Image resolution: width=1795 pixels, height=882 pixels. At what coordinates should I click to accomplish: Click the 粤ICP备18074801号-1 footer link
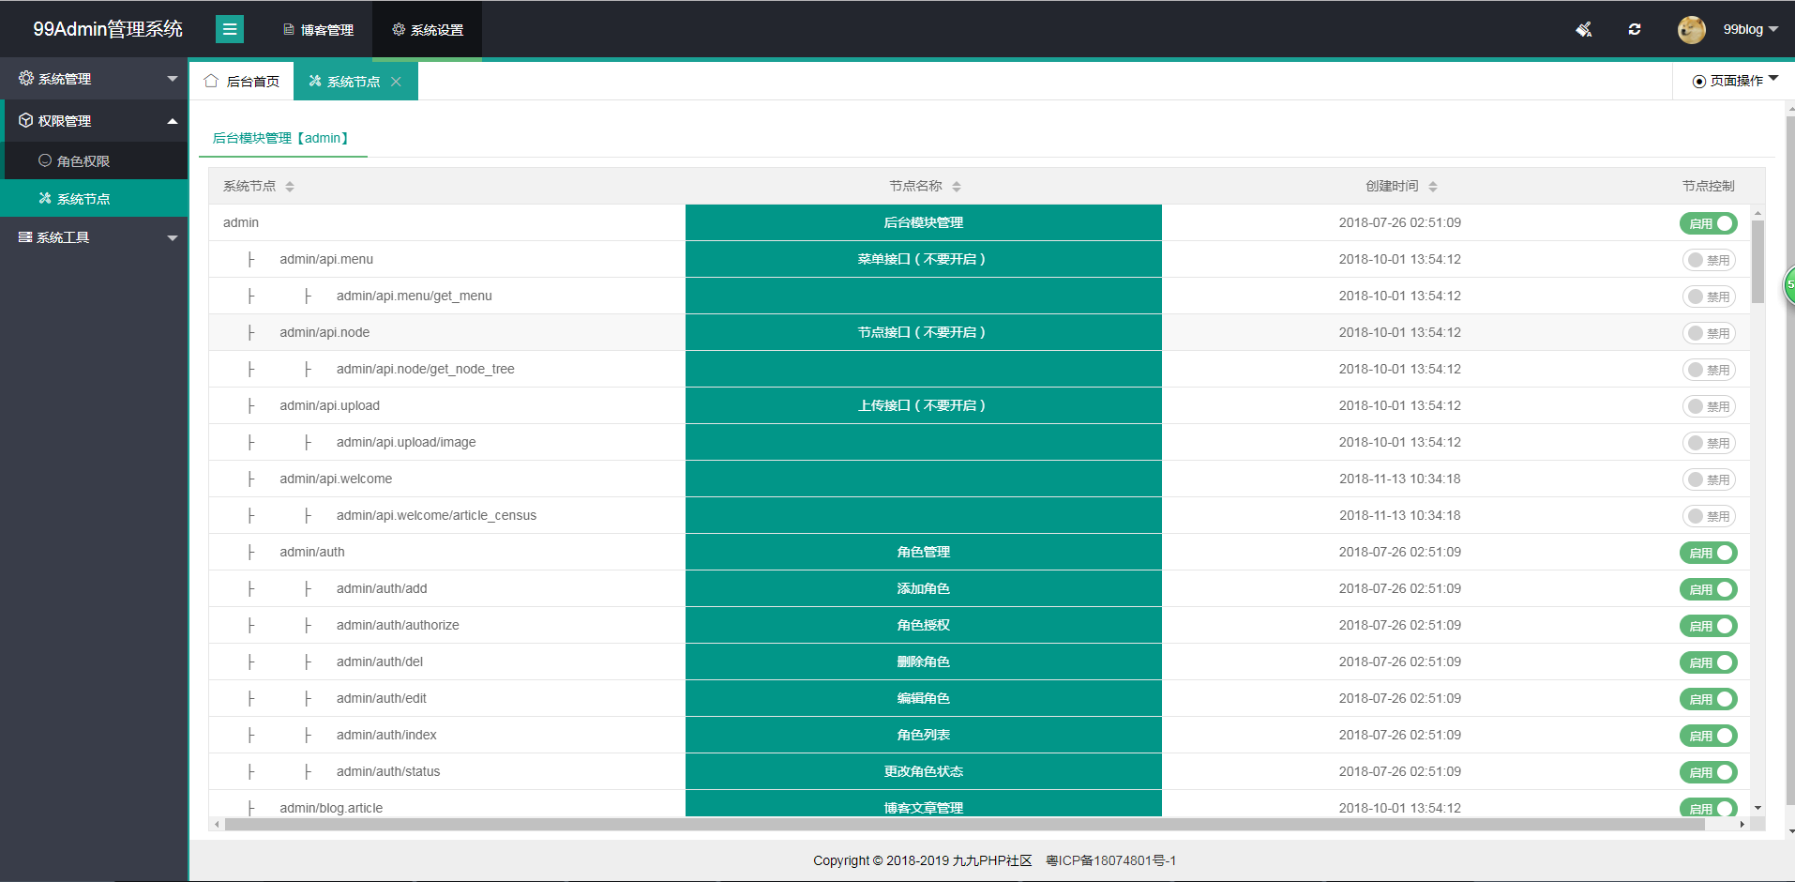click(x=1110, y=860)
